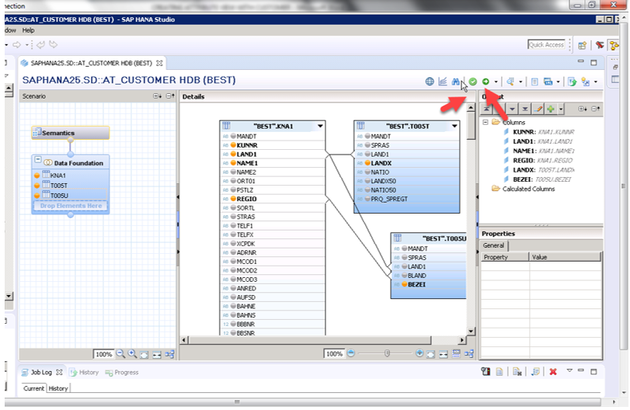Click the Scenario zoom 100% field

(x=103, y=354)
